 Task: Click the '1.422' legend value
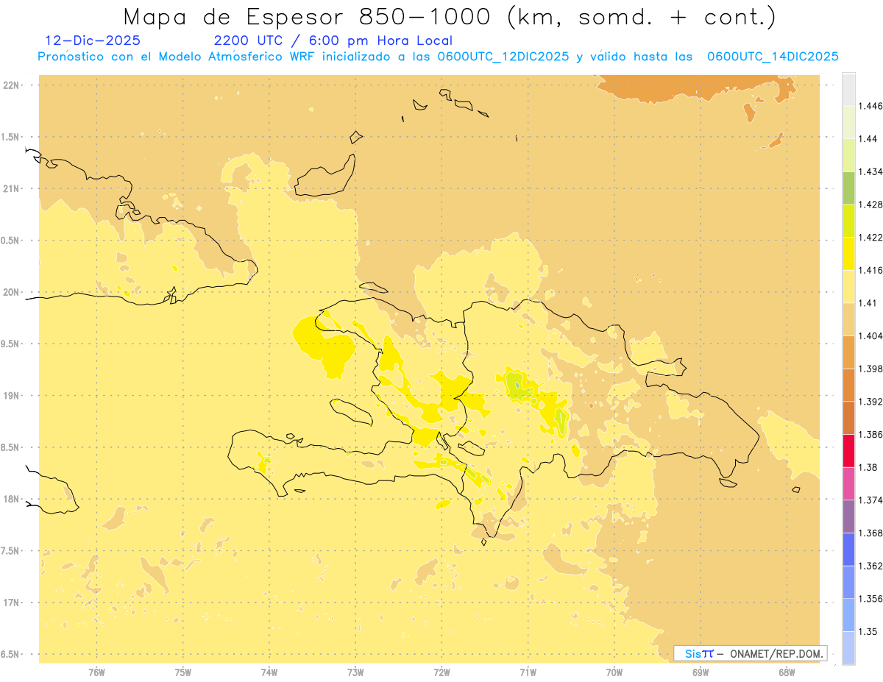(x=870, y=237)
